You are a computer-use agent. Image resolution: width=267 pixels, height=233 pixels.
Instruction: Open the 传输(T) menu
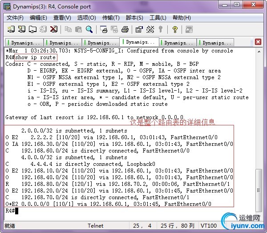[x=111, y=18]
